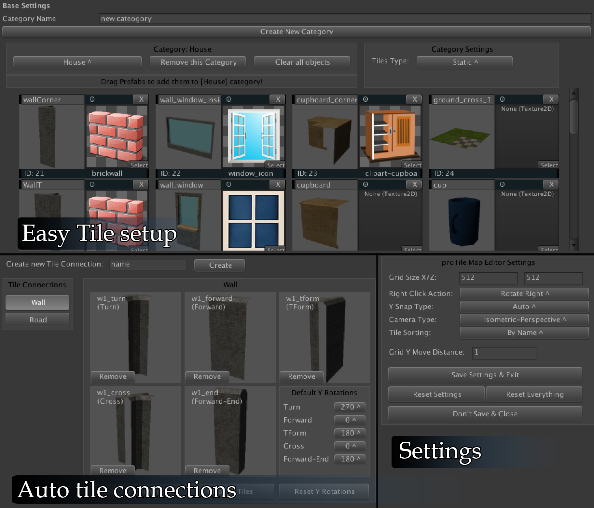The height and width of the screenshot is (508, 594).
Task: Focus the tile connection name field
Action: (x=148, y=265)
